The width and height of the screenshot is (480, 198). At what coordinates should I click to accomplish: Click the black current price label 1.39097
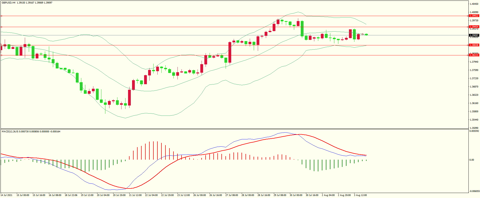[474, 35]
